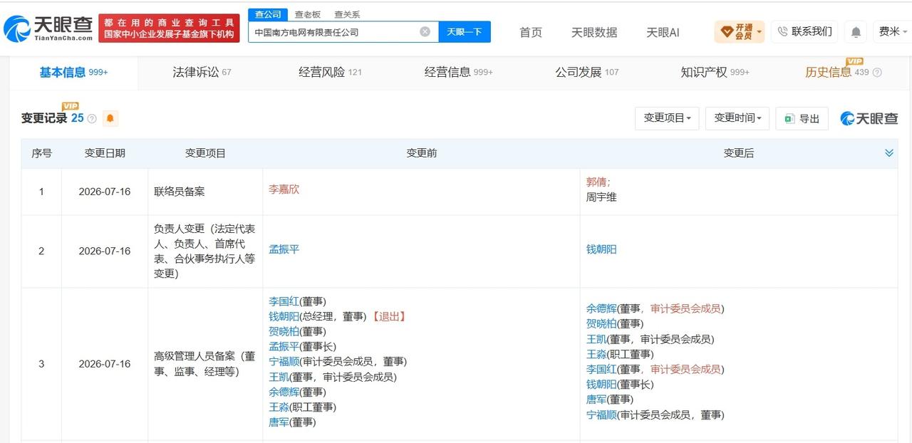The image size is (912, 443).
Task: Click the diamond VIP icon in 开通会员
Action: 727,31
